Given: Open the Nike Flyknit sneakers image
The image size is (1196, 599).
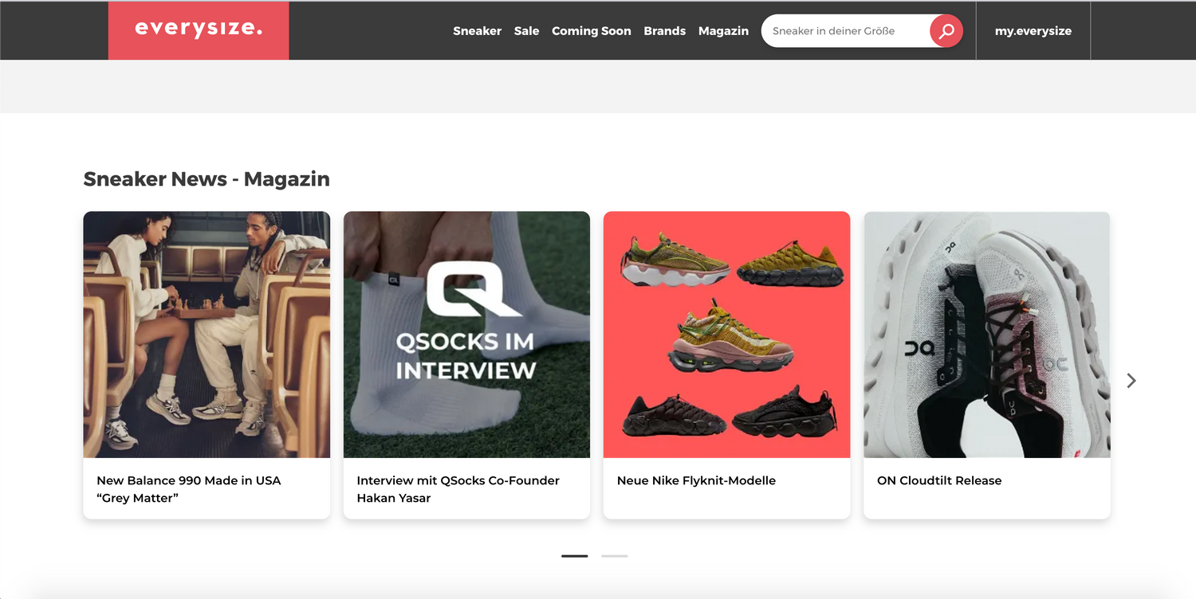Looking at the screenshot, I should tap(726, 335).
